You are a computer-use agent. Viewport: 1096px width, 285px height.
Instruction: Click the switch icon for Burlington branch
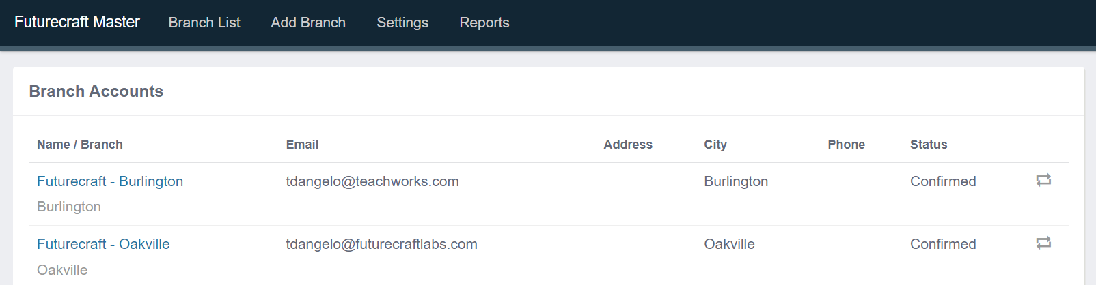(1043, 180)
